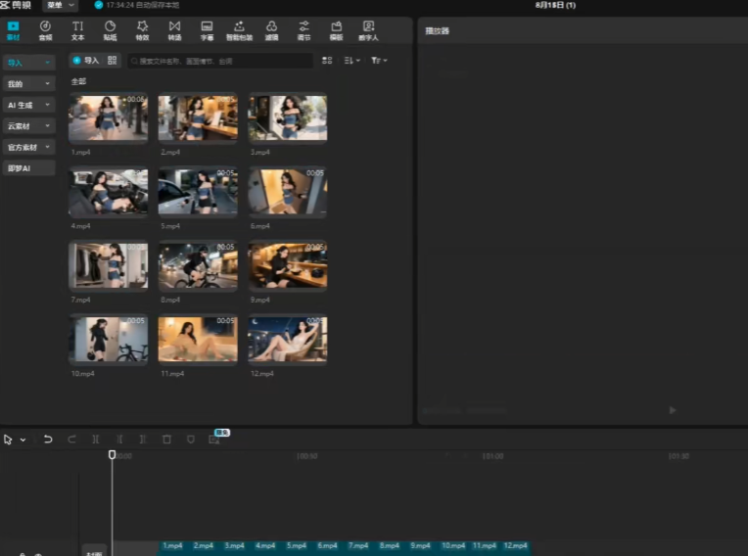Click the undo arrow in timeline toolbar
Image resolution: width=748 pixels, height=556 pixels.
pos(48,440)
